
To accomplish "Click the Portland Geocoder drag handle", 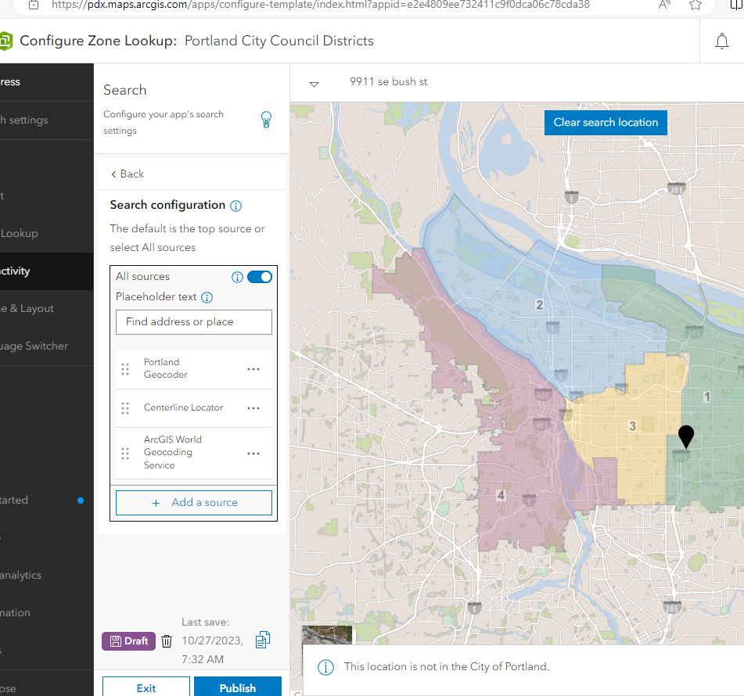I will [x=125, y=368].
